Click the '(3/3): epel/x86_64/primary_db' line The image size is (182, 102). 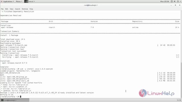pyautogui.click(x=15, y=81)
